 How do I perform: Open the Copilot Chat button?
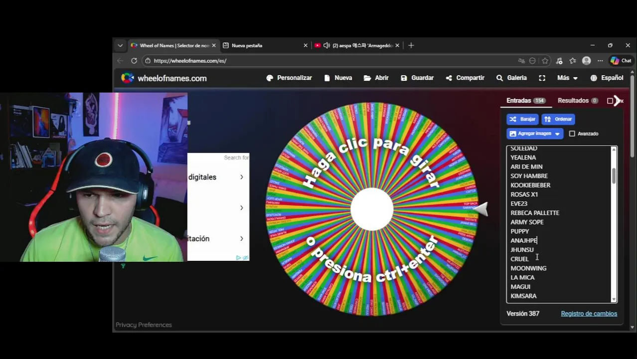click(x=621, y=61)
